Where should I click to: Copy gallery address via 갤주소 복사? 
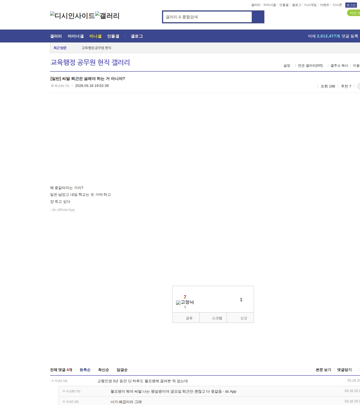tap(339, 66)
